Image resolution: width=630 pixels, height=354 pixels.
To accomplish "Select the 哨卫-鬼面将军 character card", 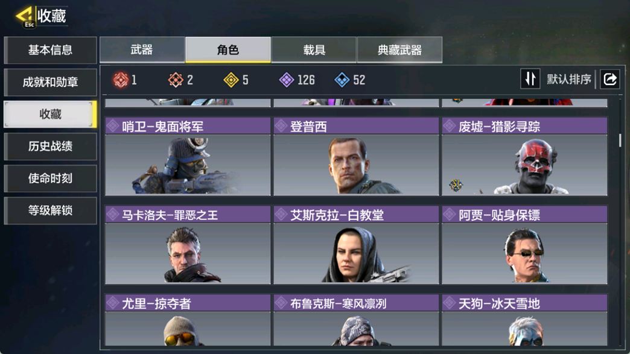I will [188, 157].
